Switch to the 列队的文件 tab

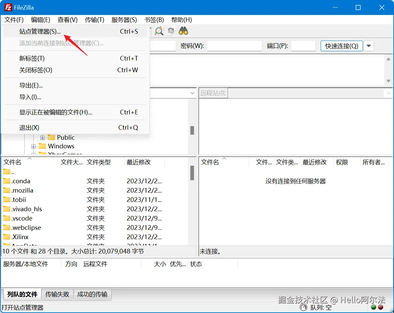click(22, 294)
